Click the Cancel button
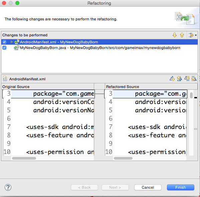 148,187
